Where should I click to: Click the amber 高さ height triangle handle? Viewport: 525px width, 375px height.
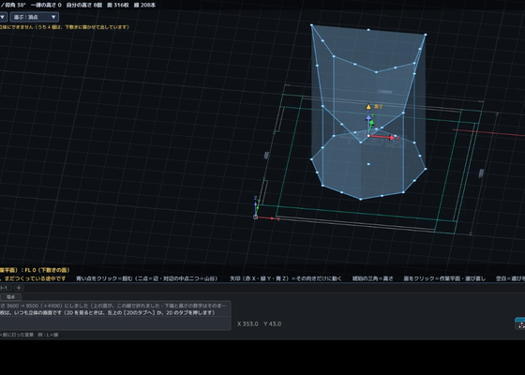pos(368,107)
